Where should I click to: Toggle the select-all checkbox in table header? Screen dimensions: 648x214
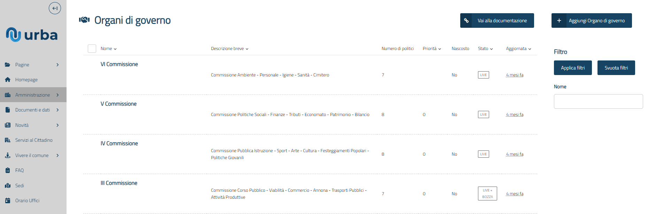click(x=92, y=49)
